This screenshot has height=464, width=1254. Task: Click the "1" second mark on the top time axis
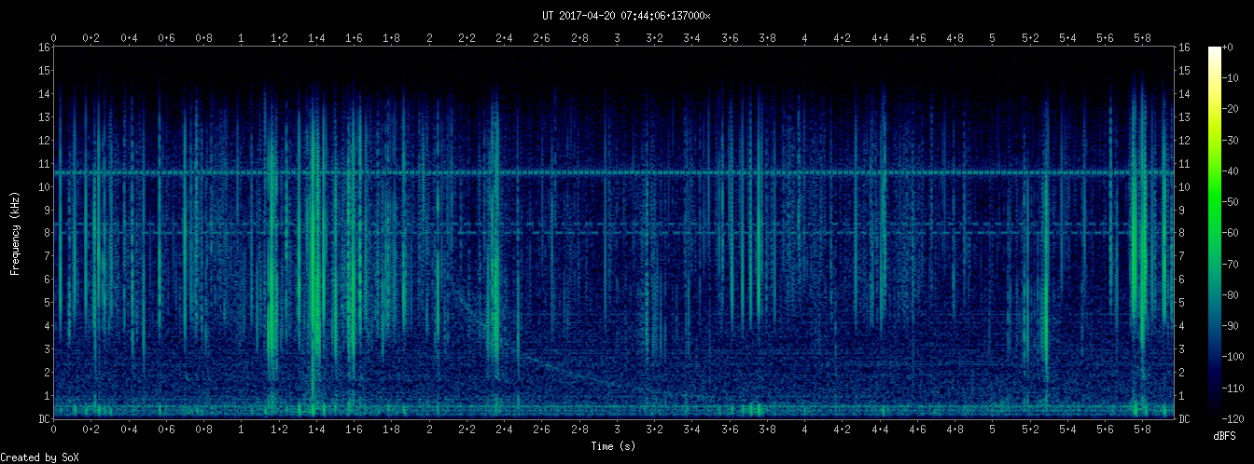click(x=242, y=38)
